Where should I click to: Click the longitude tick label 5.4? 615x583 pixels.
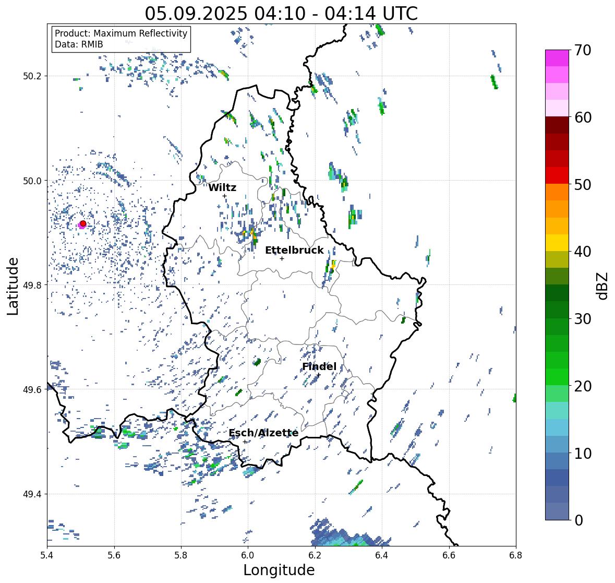(47, 555)
